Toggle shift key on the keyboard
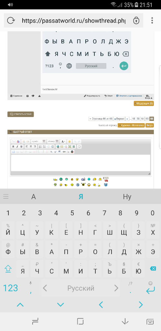 pos(8,269)
